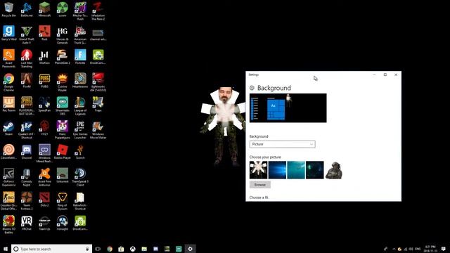Click the taskbar search box
The height and width of the screenshot is (253, 450).
(x=51, y=249)
